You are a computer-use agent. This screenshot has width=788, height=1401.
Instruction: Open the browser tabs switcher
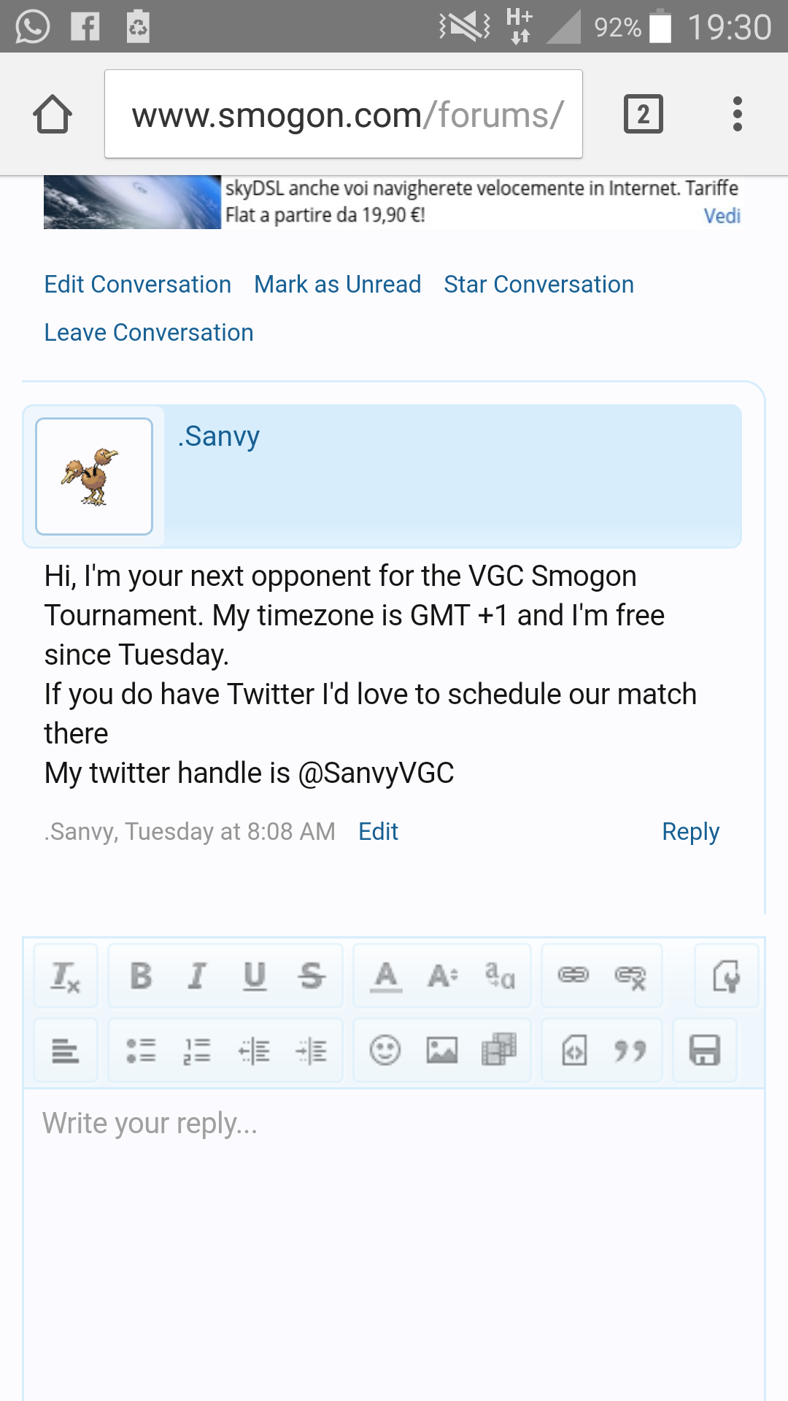[x=643, y=115]
